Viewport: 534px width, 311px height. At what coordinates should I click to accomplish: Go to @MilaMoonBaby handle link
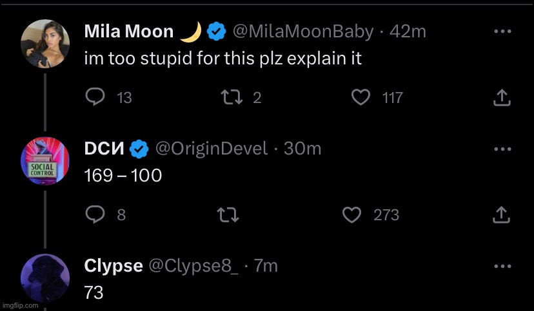coord(303,32)
